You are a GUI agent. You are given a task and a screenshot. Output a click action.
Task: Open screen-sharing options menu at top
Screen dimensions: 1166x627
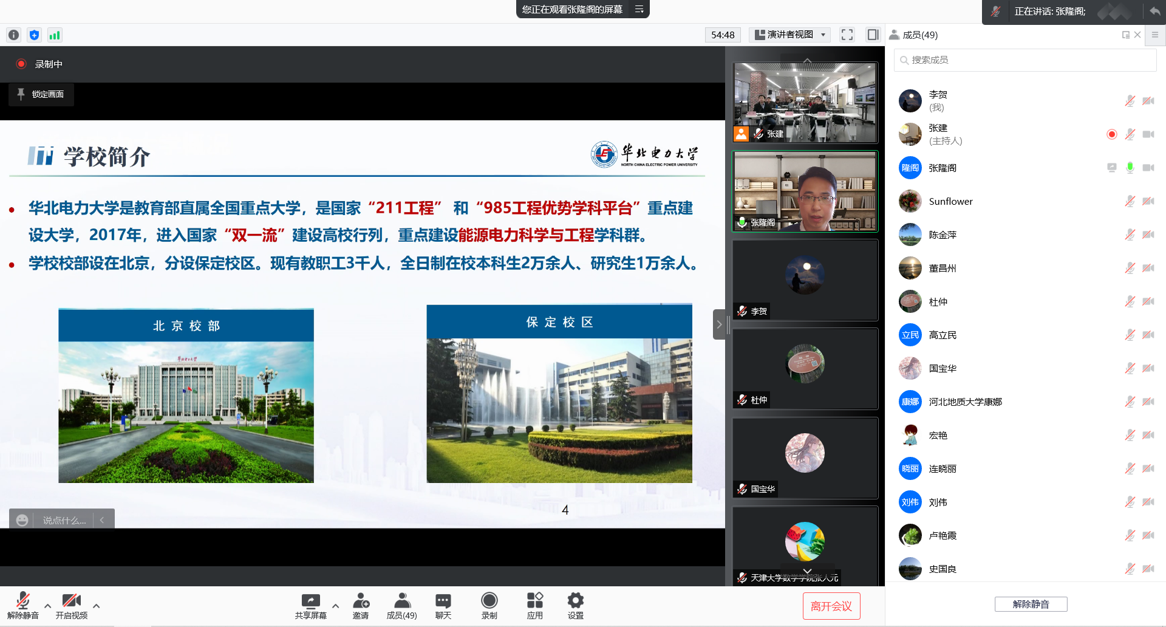point(639,9)
